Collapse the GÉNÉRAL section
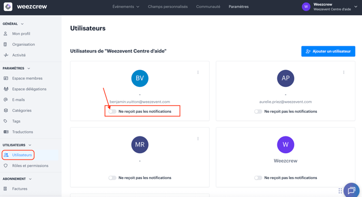362x197 pixels. coord(13,24)
